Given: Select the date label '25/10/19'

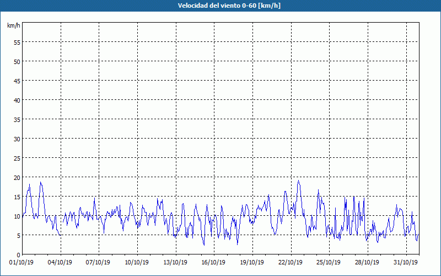Looking at the screenshot, I should 329,263.
